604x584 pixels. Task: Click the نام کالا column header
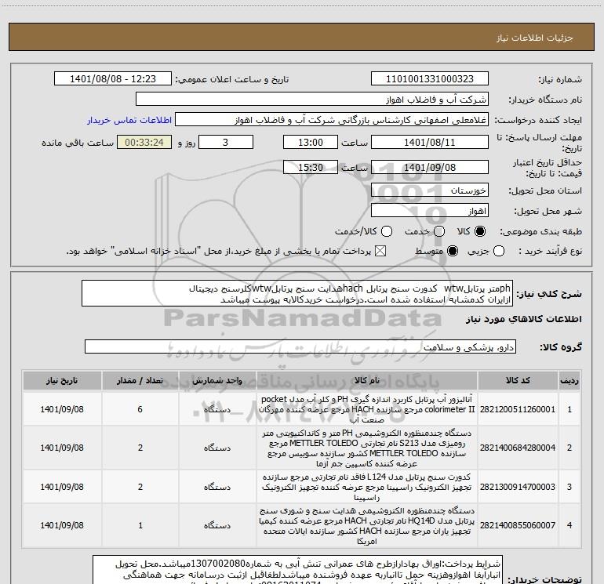(x=367, y=380)
